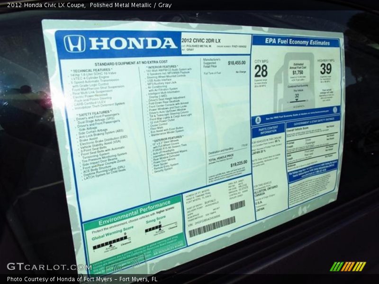Screen dimensions: 379x284
Task: Click the 'Environmental Performance' green header
Action: [135, 213]
